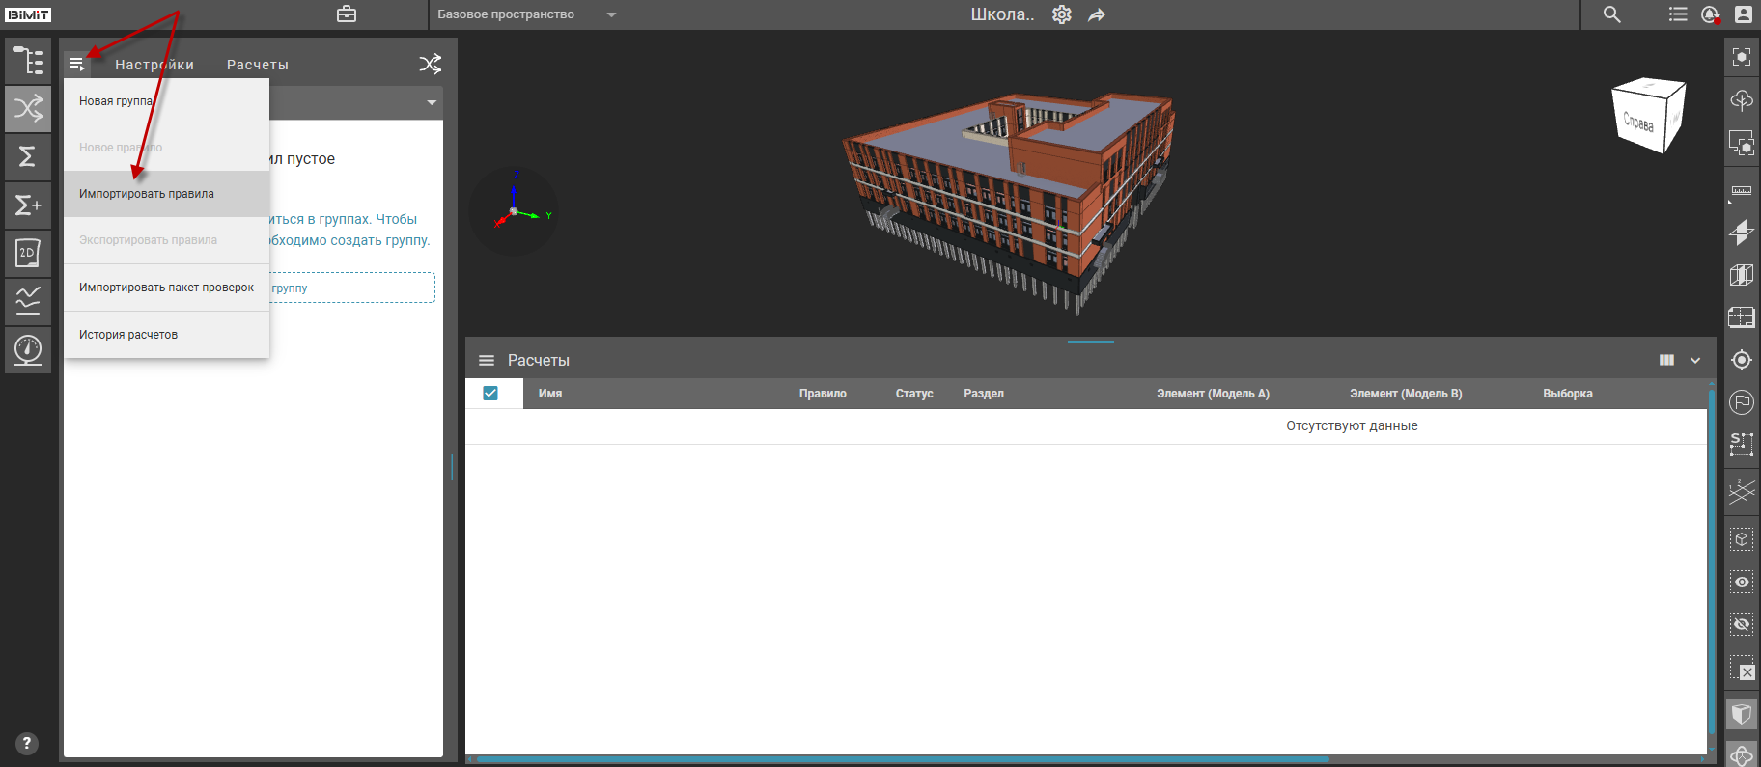Screen dimensions: 1761x767
Task: Select the Sigma summation tool in sidebar
Action: 28,156
